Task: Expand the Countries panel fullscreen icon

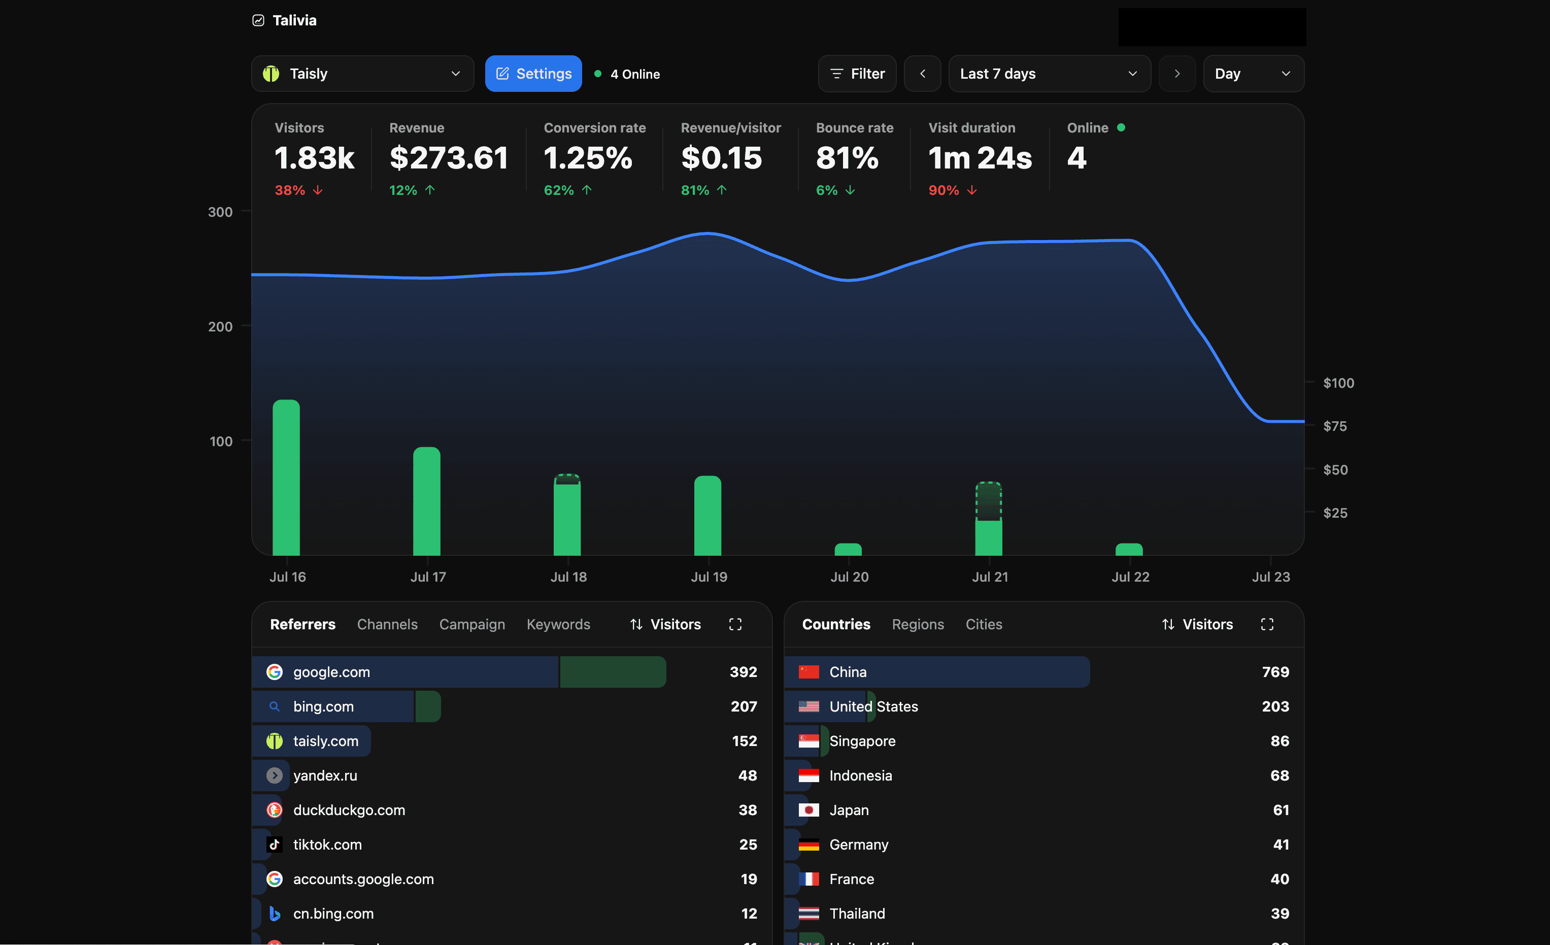Action: click(x=1267, y=624)
